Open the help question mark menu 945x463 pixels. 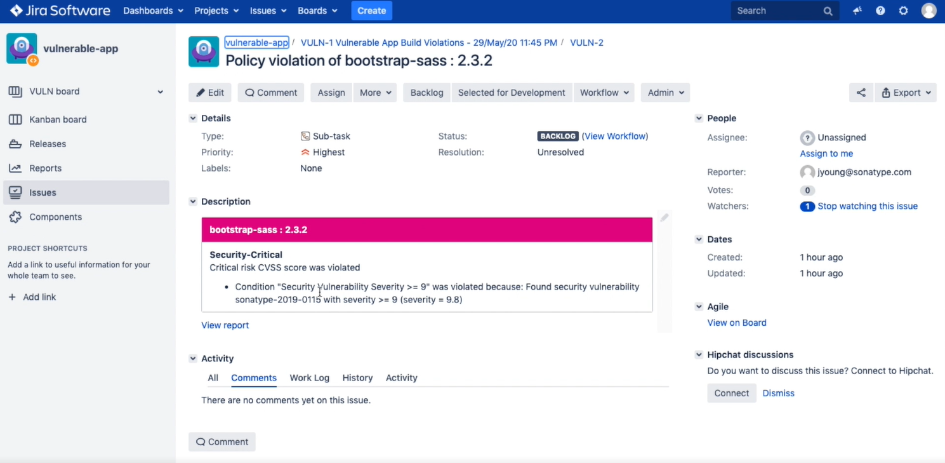pyautogui.click(x=880, y=11)
